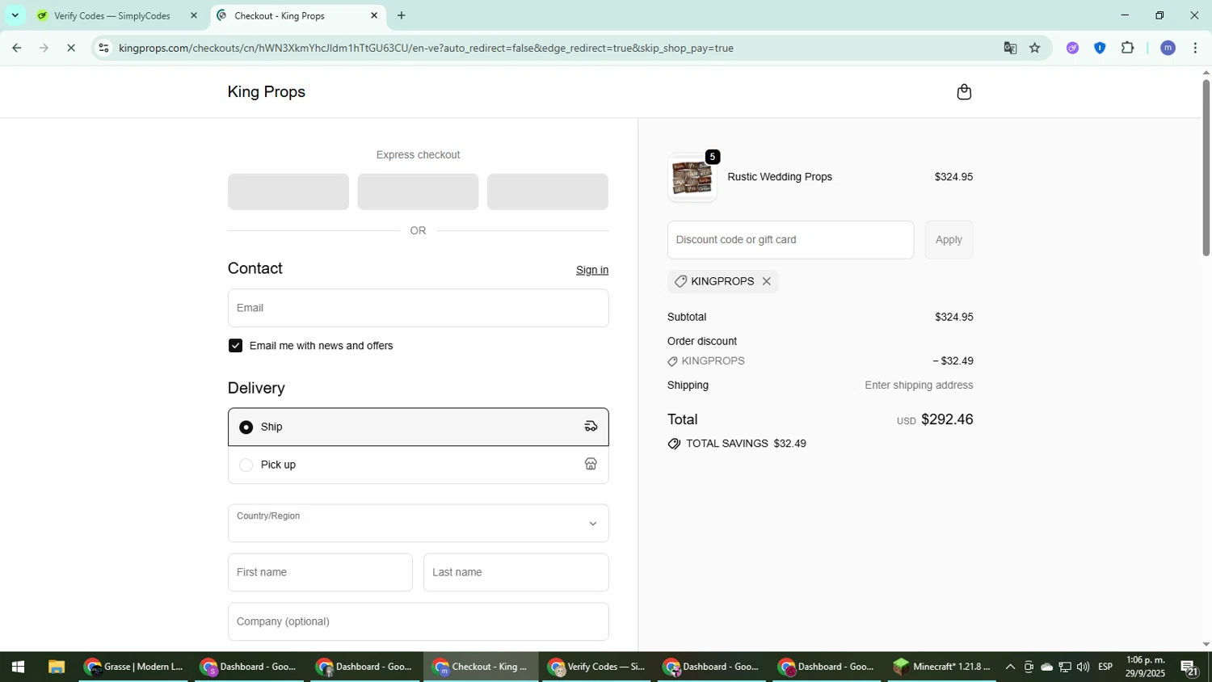
Task: Close the Checkout - King Props tab
Action: click(x=374, y=15)
